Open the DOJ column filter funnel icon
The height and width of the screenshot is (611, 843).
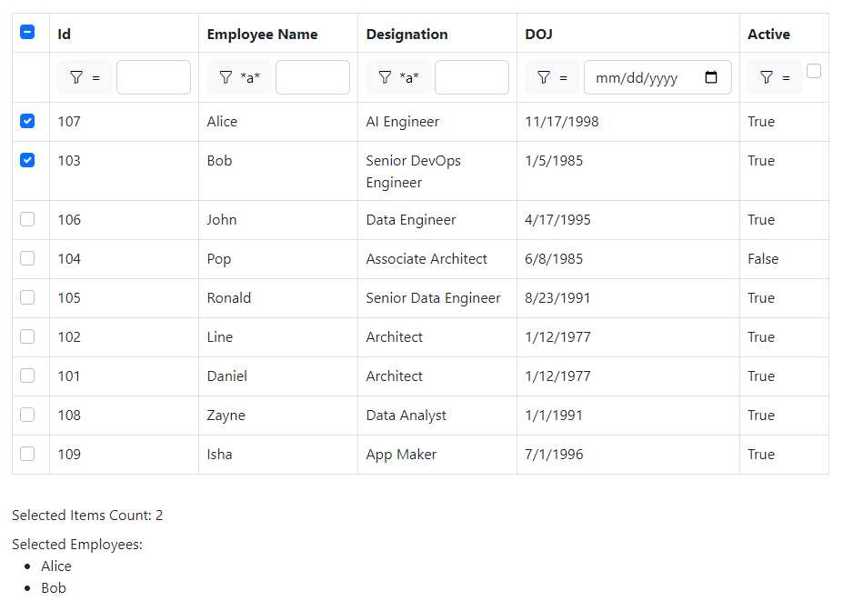coord(543,76)
